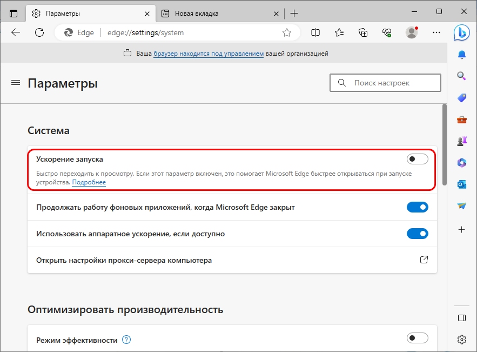Open the Collections toolbar icon

[x=363, y=32]
